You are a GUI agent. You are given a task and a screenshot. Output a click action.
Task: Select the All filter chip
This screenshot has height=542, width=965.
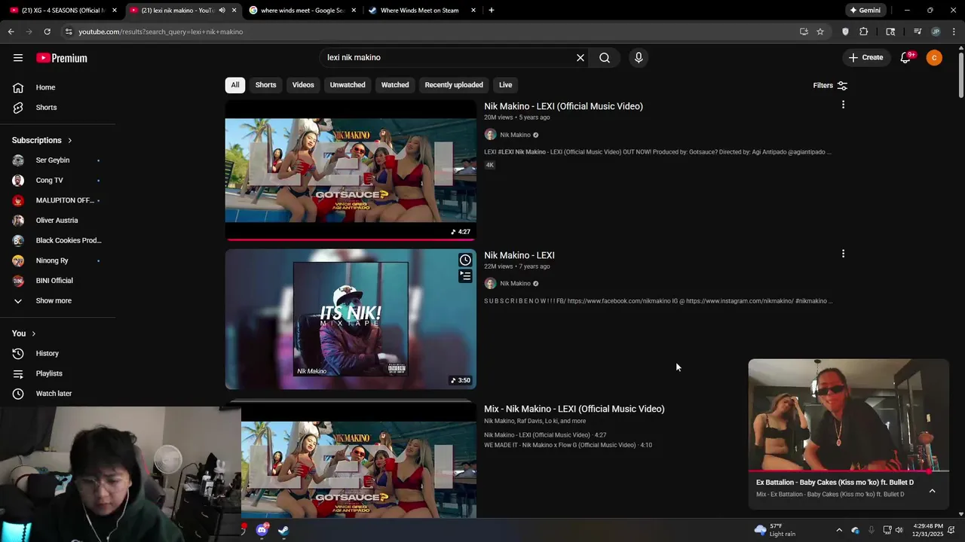(x=235, y=85)
